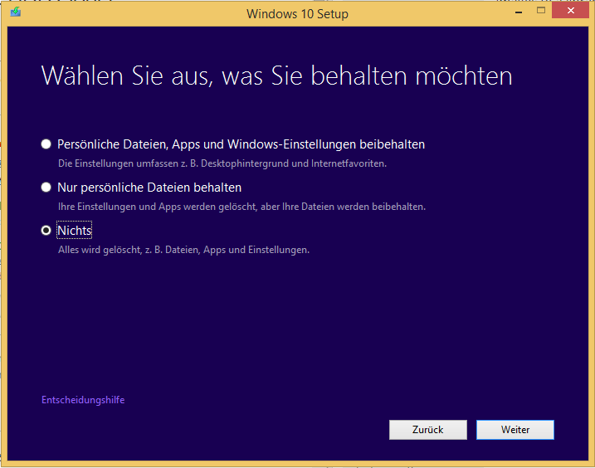Screen dimensions: 595x468
Task: Select radio button for keeping only personal files
Action: click(46, 188)
